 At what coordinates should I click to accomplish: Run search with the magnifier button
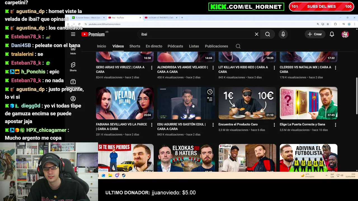click(268, 34)
